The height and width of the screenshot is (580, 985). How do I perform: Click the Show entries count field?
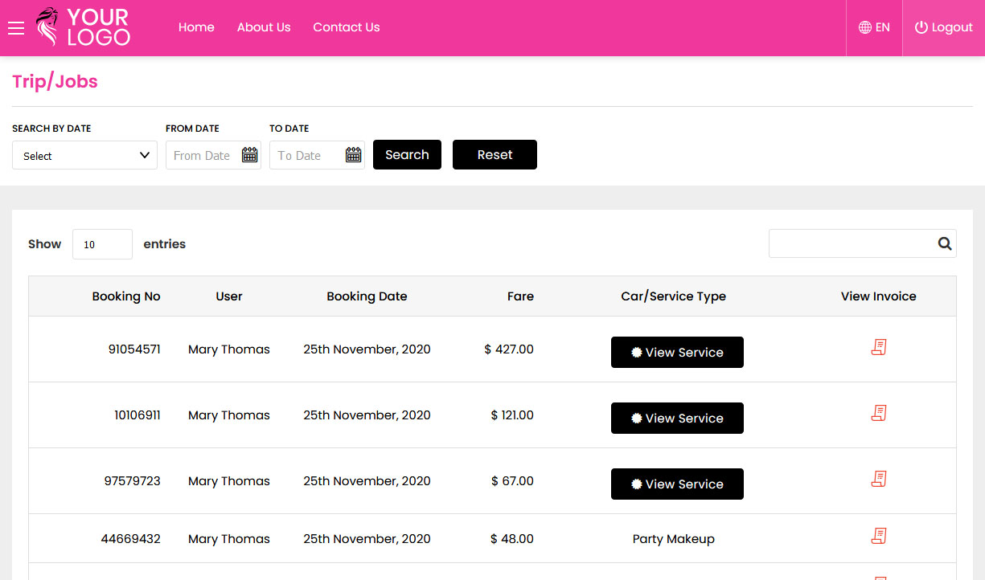(x=102, y=244)
